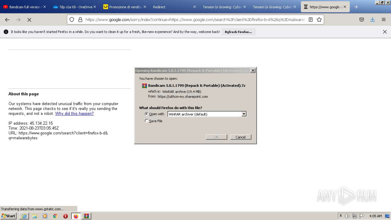The height and width of the screenshot is (220, 391).
Task: View site security padlock info
Action: 80,20
